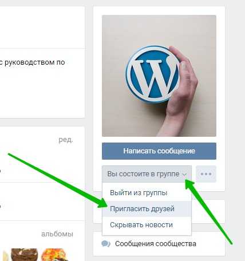Viewport: 245px width, 261px height.
Task: Click the community messages chat bubble icon
Action: (106, 244)
